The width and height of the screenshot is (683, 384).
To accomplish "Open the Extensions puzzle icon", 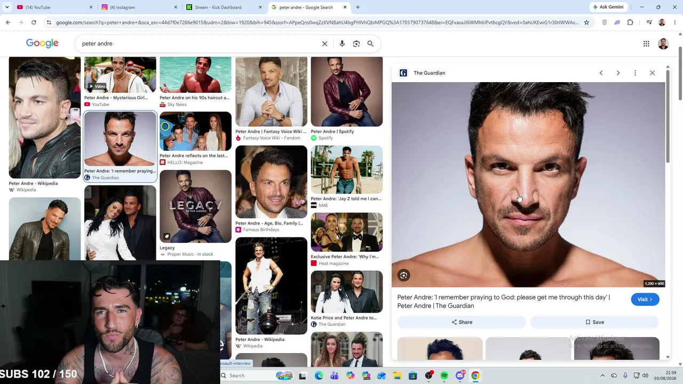I will click(630, 22).
